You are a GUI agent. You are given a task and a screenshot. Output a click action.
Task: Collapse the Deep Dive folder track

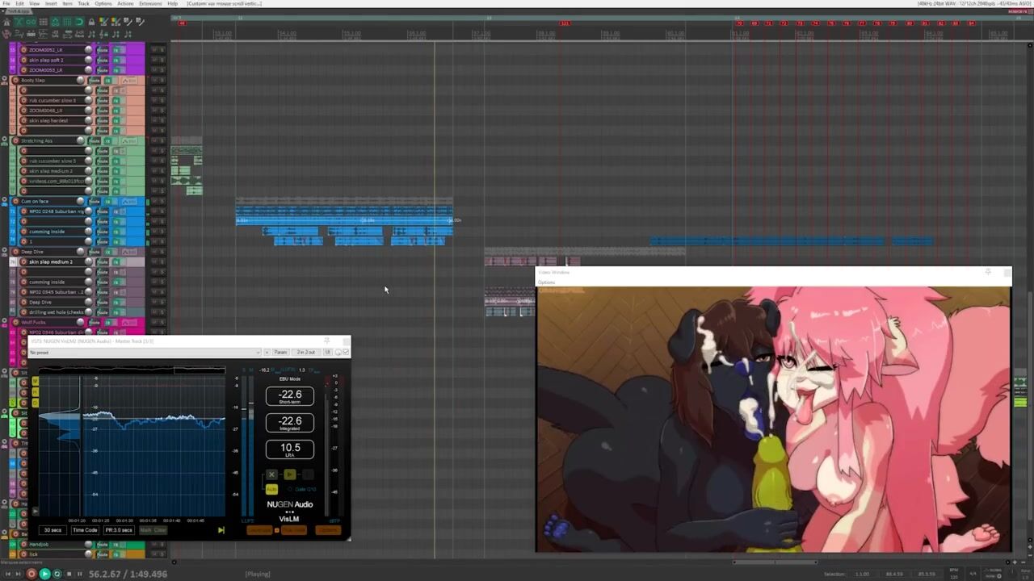tap(4, 252)
